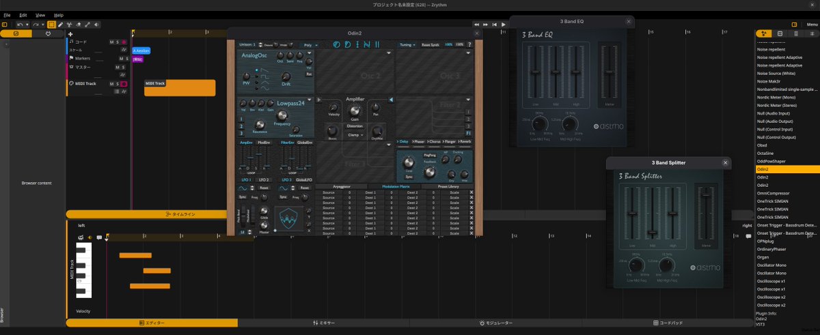820x335 pixels.
Task: Solo the MIDI Track
Action: (x=118, y=84)
